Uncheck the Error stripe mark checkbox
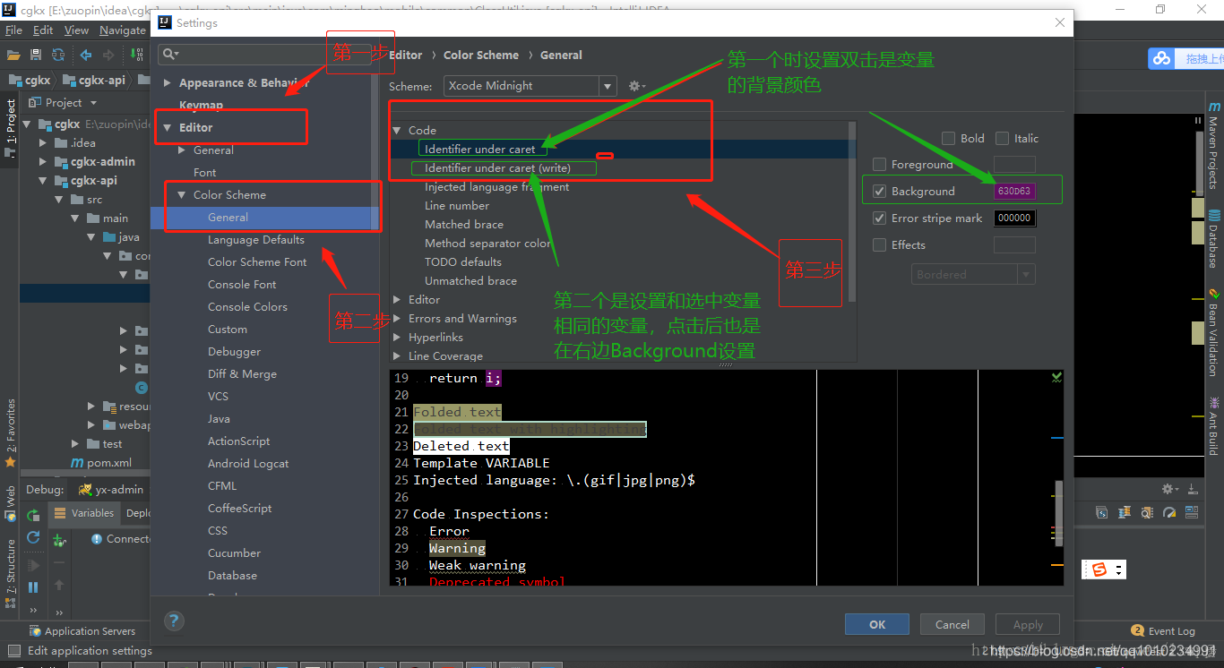The width and height of the screenshot is (1224, 668). coord(879,218)
